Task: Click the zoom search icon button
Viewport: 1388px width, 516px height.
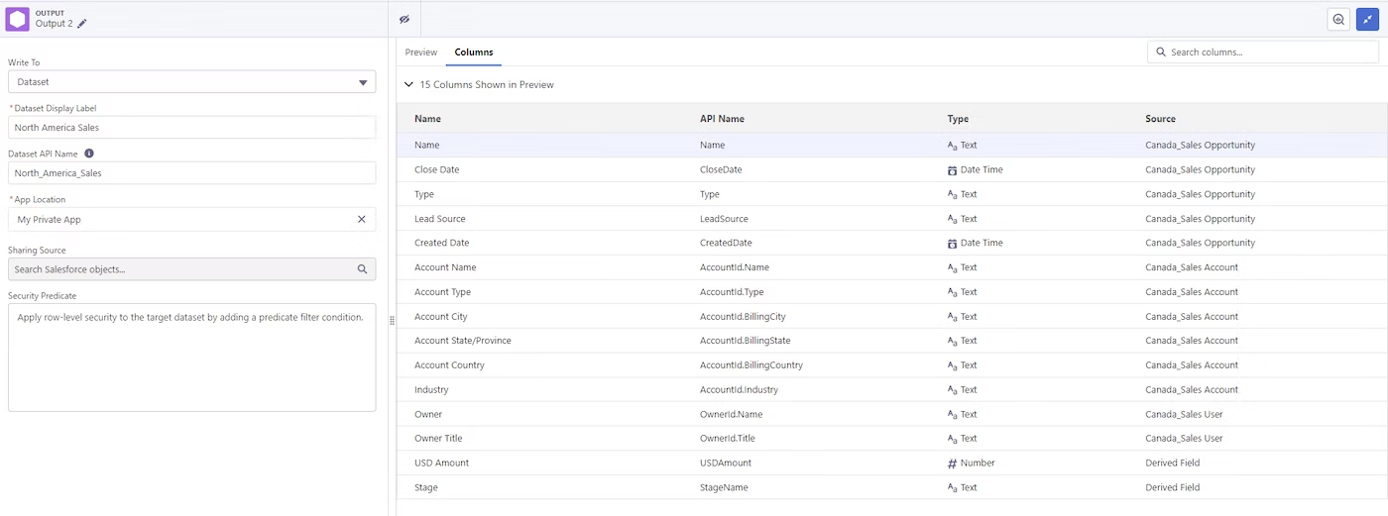Action: [x=1338, y=19]
